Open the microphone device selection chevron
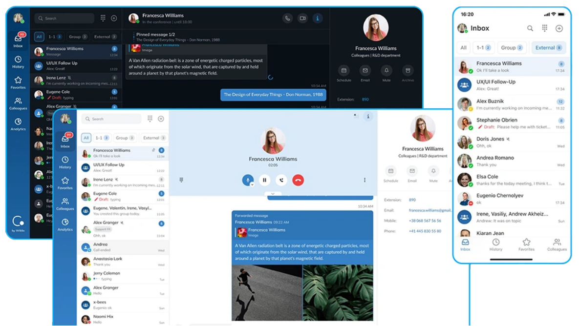580x326 pixels. pos(253,184)
